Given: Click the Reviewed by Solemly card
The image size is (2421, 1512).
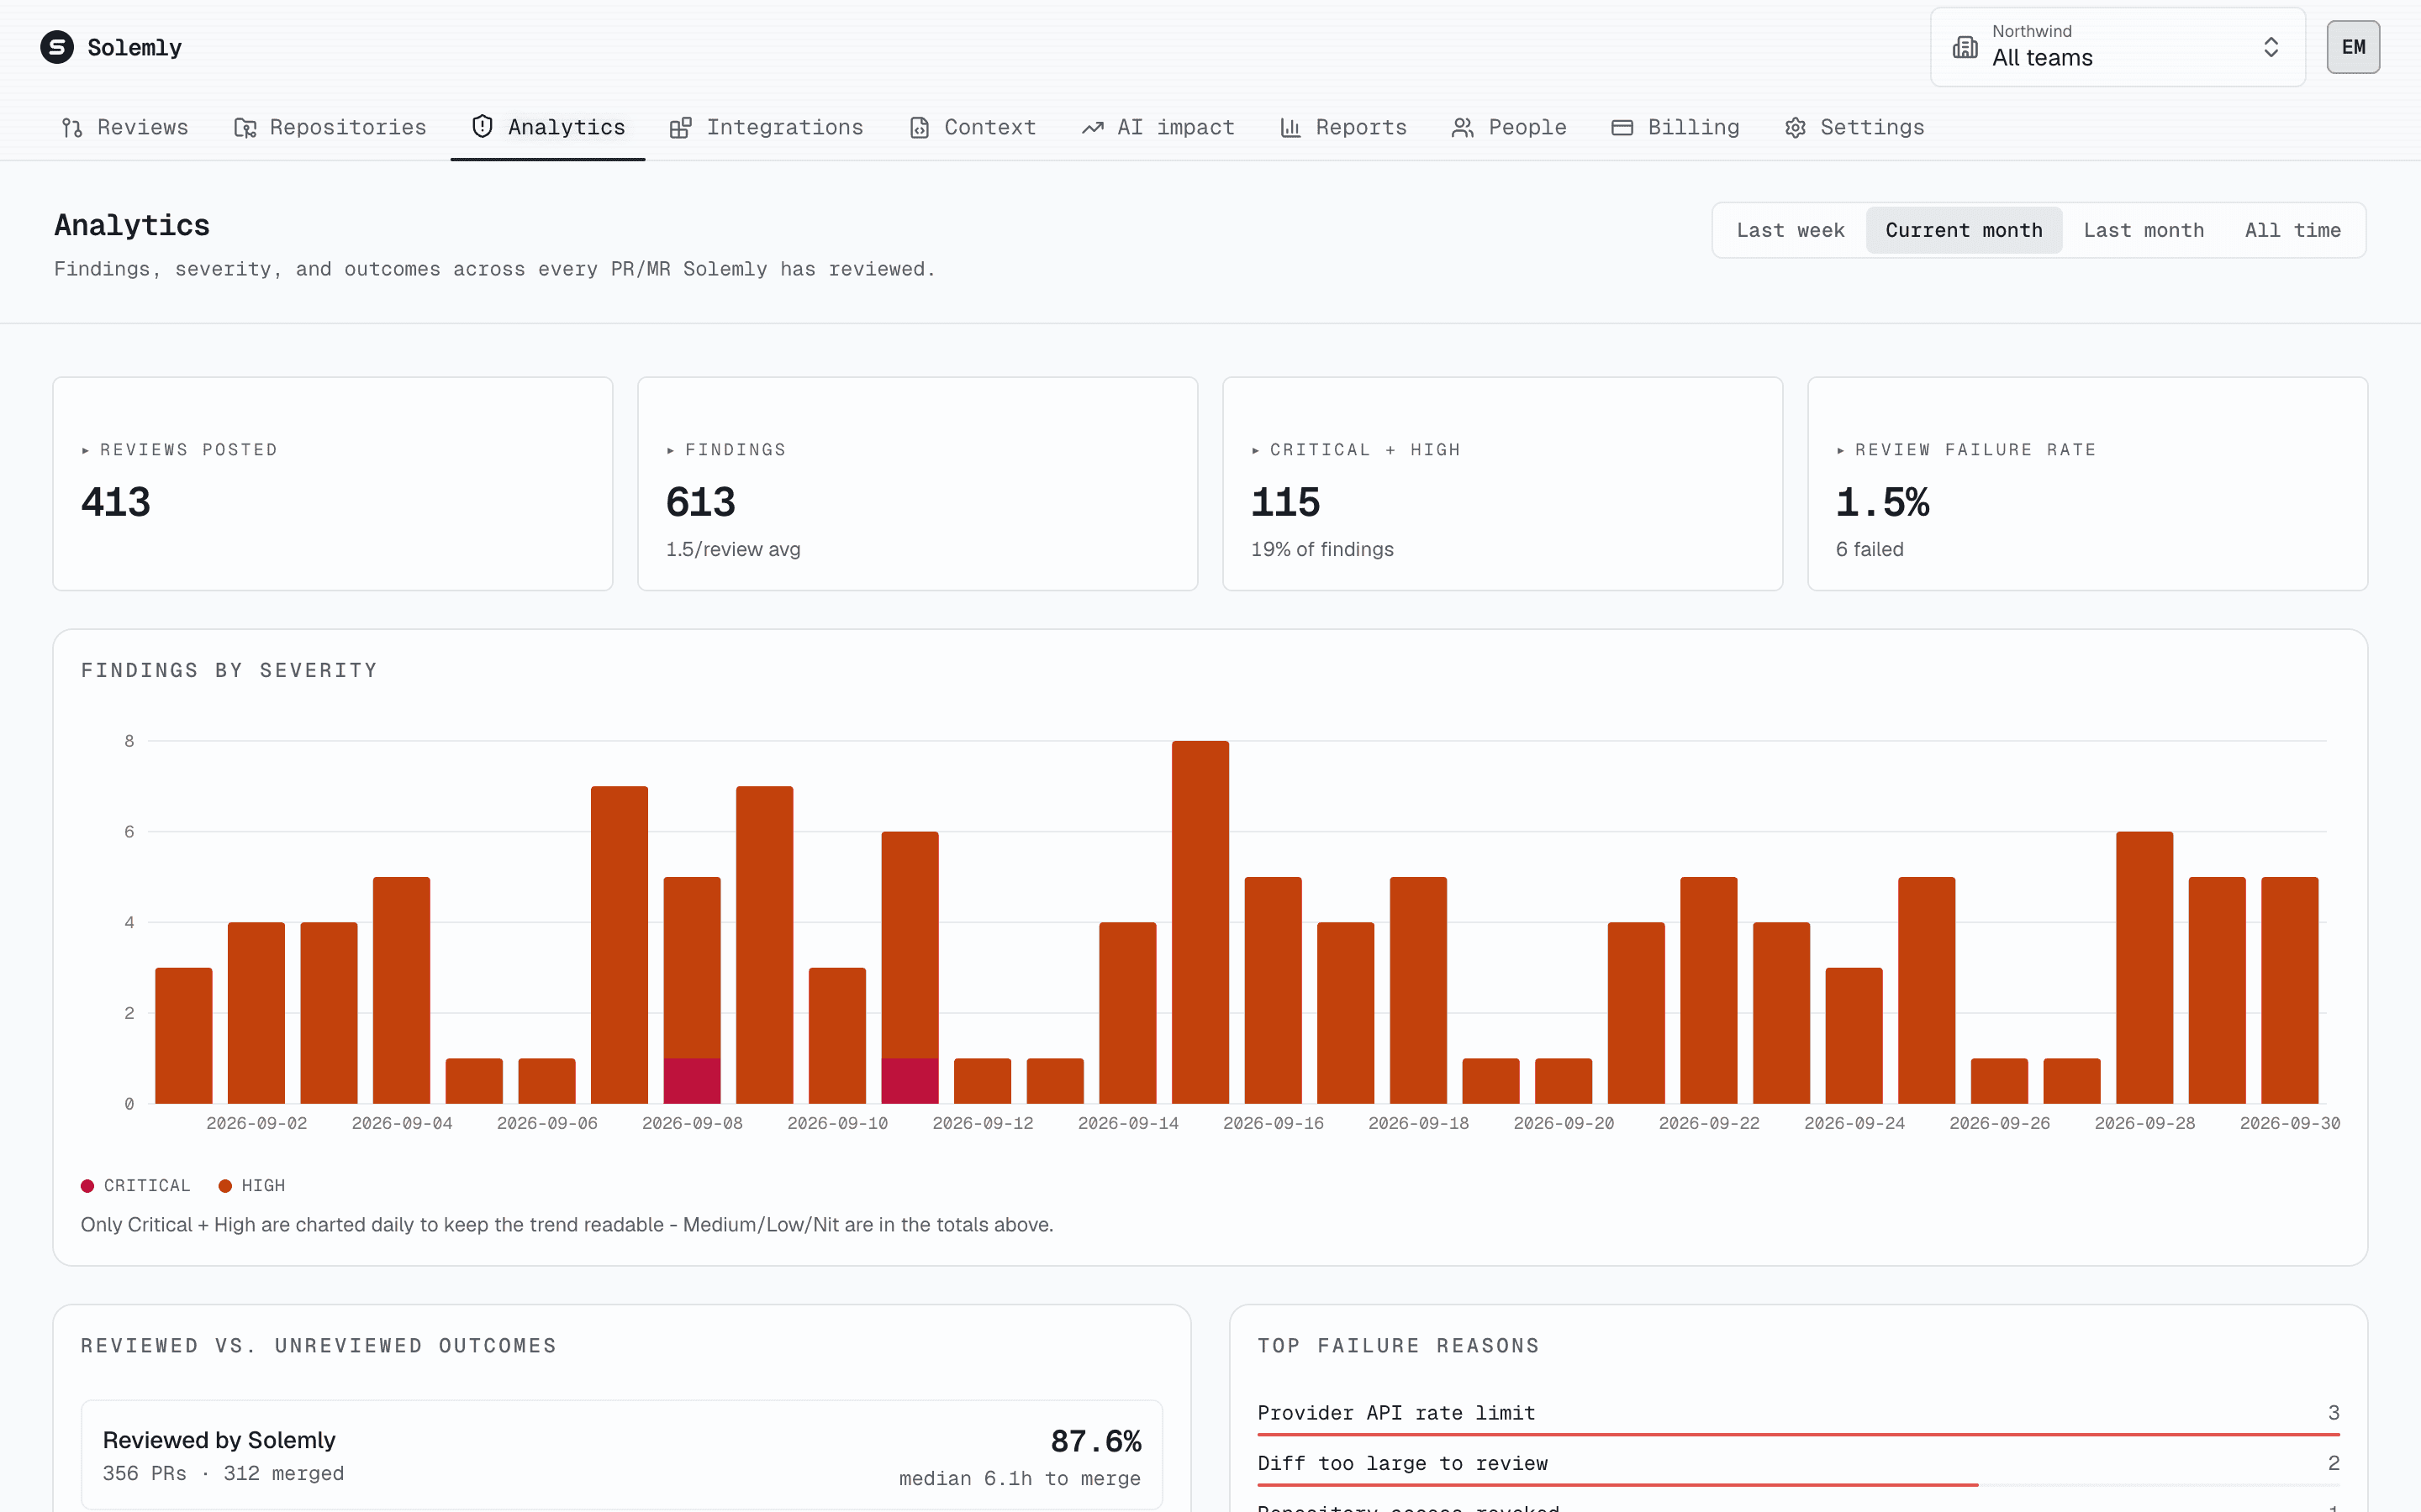Looking at the screenshot, I should [621, 1455].
